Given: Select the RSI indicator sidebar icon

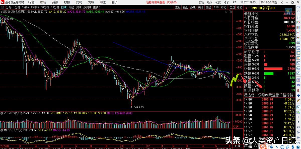Looking at the screenshot, I should (x=298, y=86).
